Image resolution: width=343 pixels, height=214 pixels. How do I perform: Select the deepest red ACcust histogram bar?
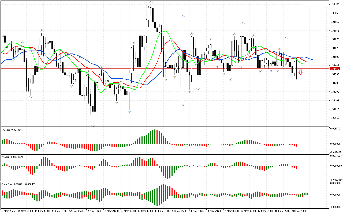pos(168,172)
